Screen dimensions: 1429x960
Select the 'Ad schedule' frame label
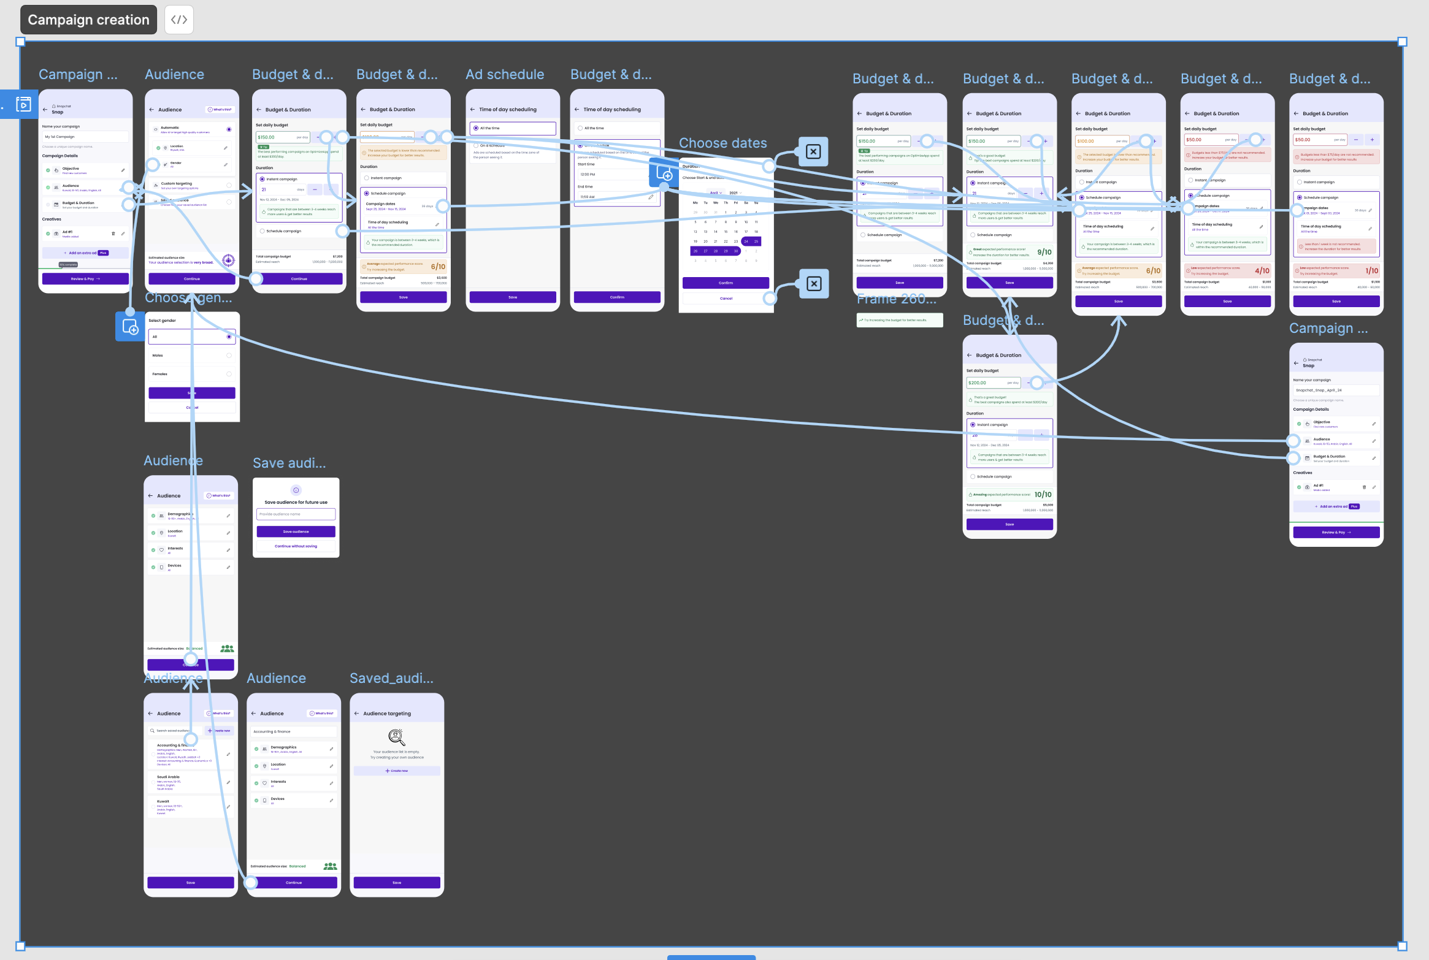[x=504, y=74]
